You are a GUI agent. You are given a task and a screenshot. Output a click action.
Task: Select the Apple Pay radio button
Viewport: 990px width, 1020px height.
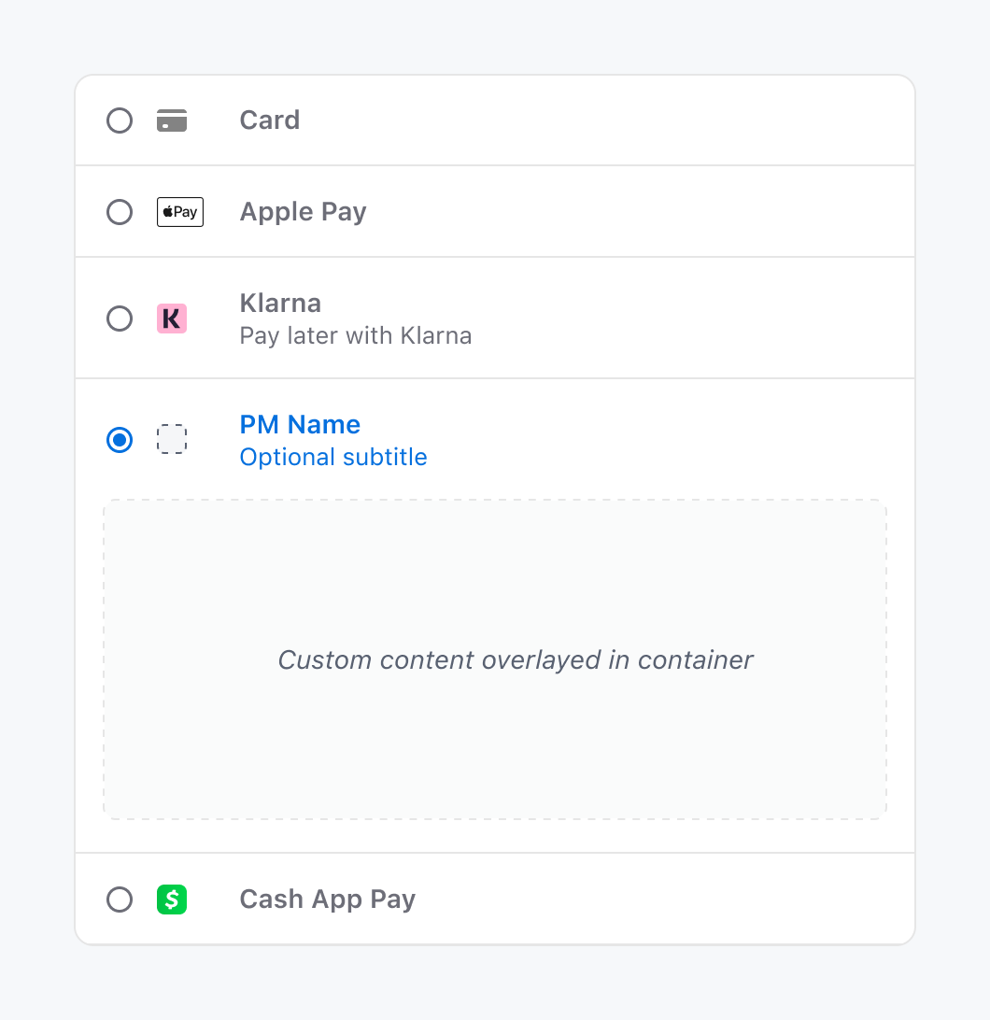[120, 212]
